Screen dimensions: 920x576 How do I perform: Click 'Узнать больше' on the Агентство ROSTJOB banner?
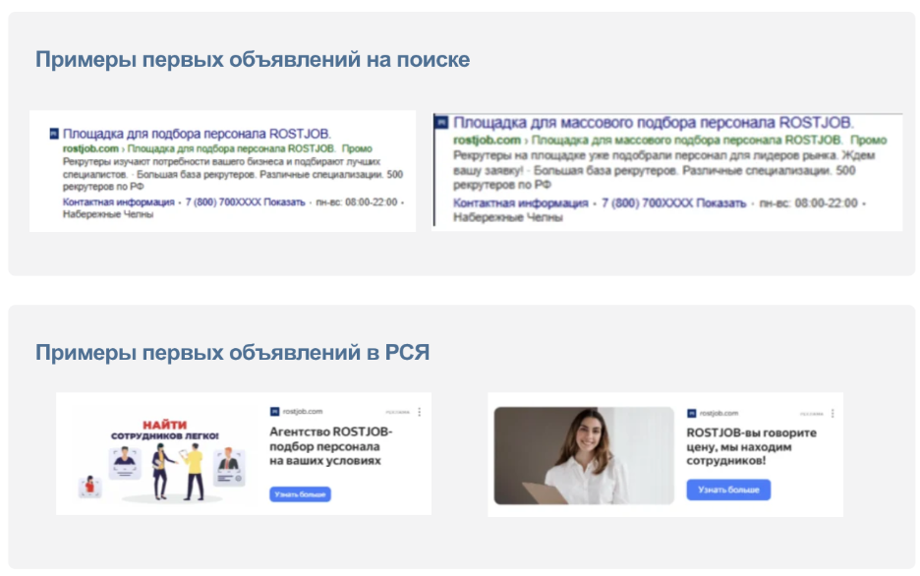299,494
